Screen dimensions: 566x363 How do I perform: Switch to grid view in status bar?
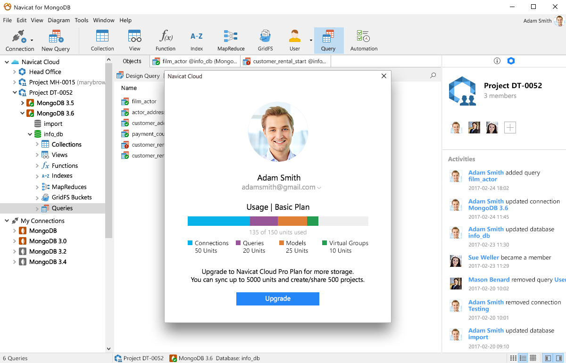tap(533, 358)
